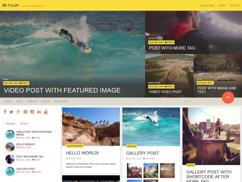The image size is (242, 182).
Task: Open the Instagram social icon
Action: tap(32, 112)
